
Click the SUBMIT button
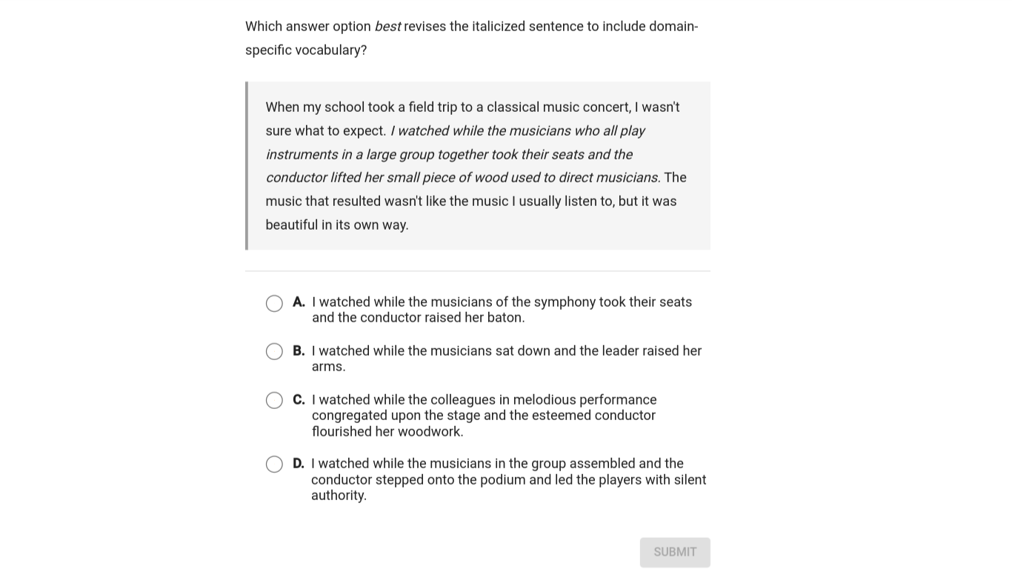click(x=675, y=552)
